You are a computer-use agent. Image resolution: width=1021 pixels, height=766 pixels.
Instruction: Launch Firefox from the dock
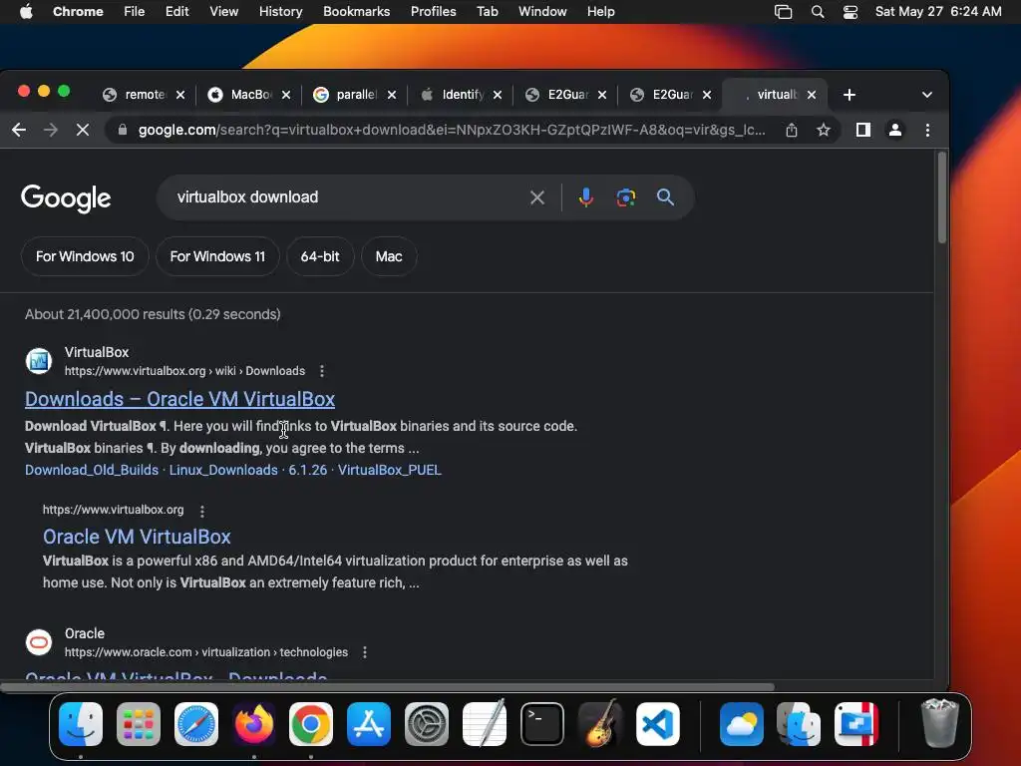(254, 724)
